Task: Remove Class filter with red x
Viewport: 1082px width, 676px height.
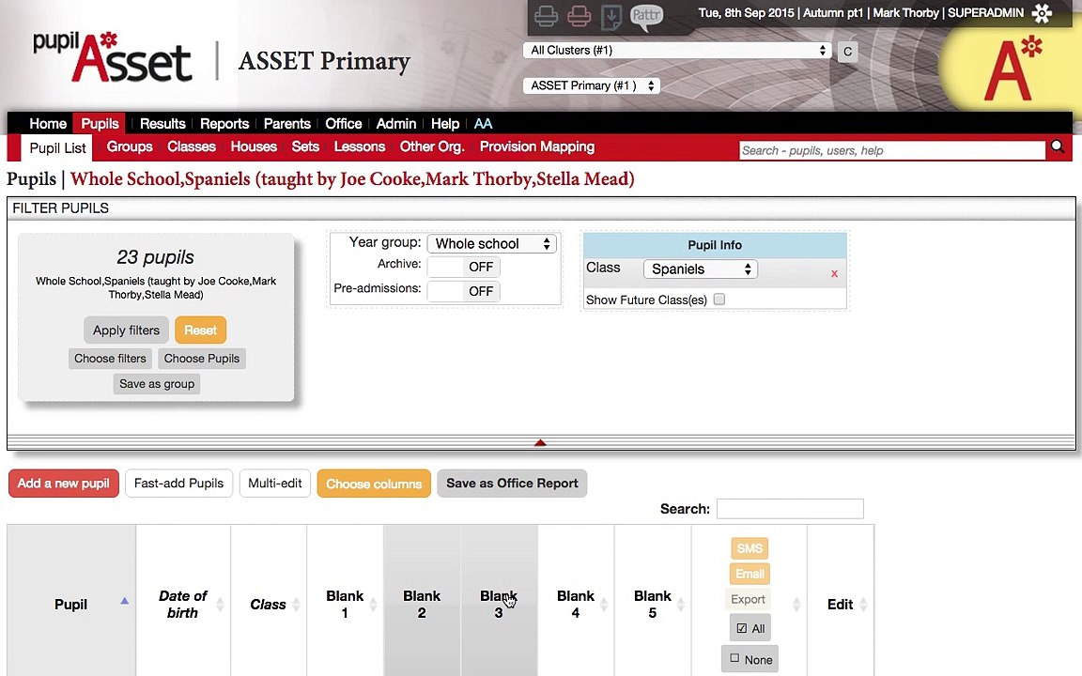Action: coord(834,274)
